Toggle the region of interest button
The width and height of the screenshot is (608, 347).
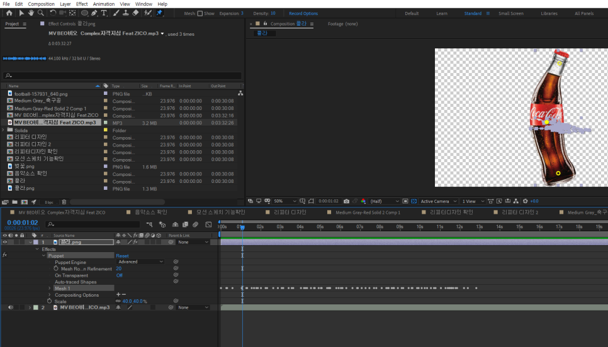tap(405, 201)
